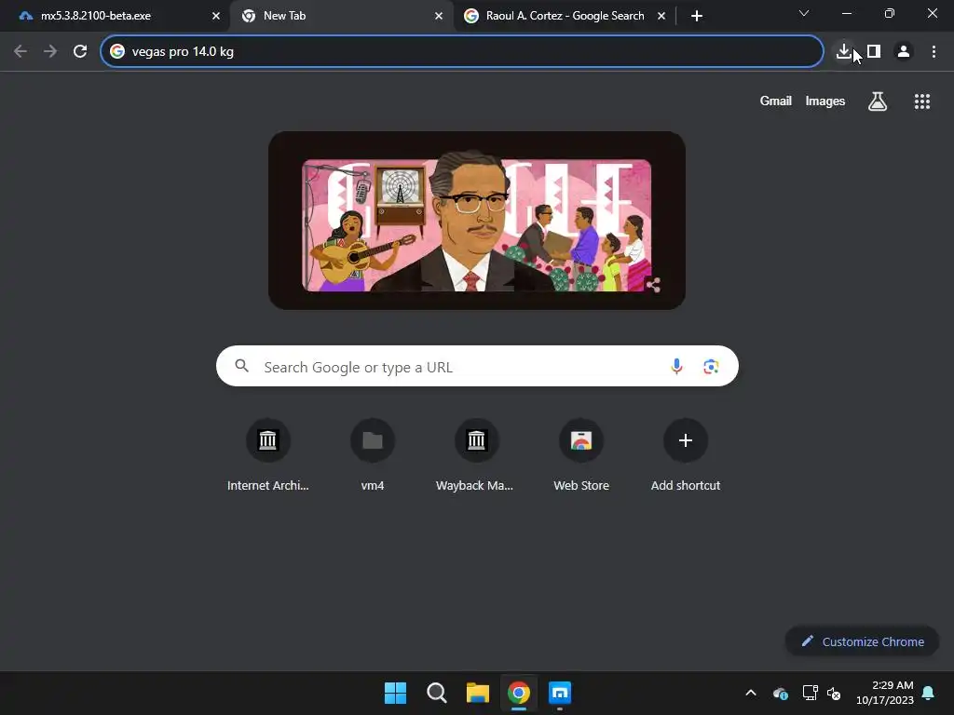Close the Raoul A. Cortez tab
Screen dimensions: 954x715
661,16
